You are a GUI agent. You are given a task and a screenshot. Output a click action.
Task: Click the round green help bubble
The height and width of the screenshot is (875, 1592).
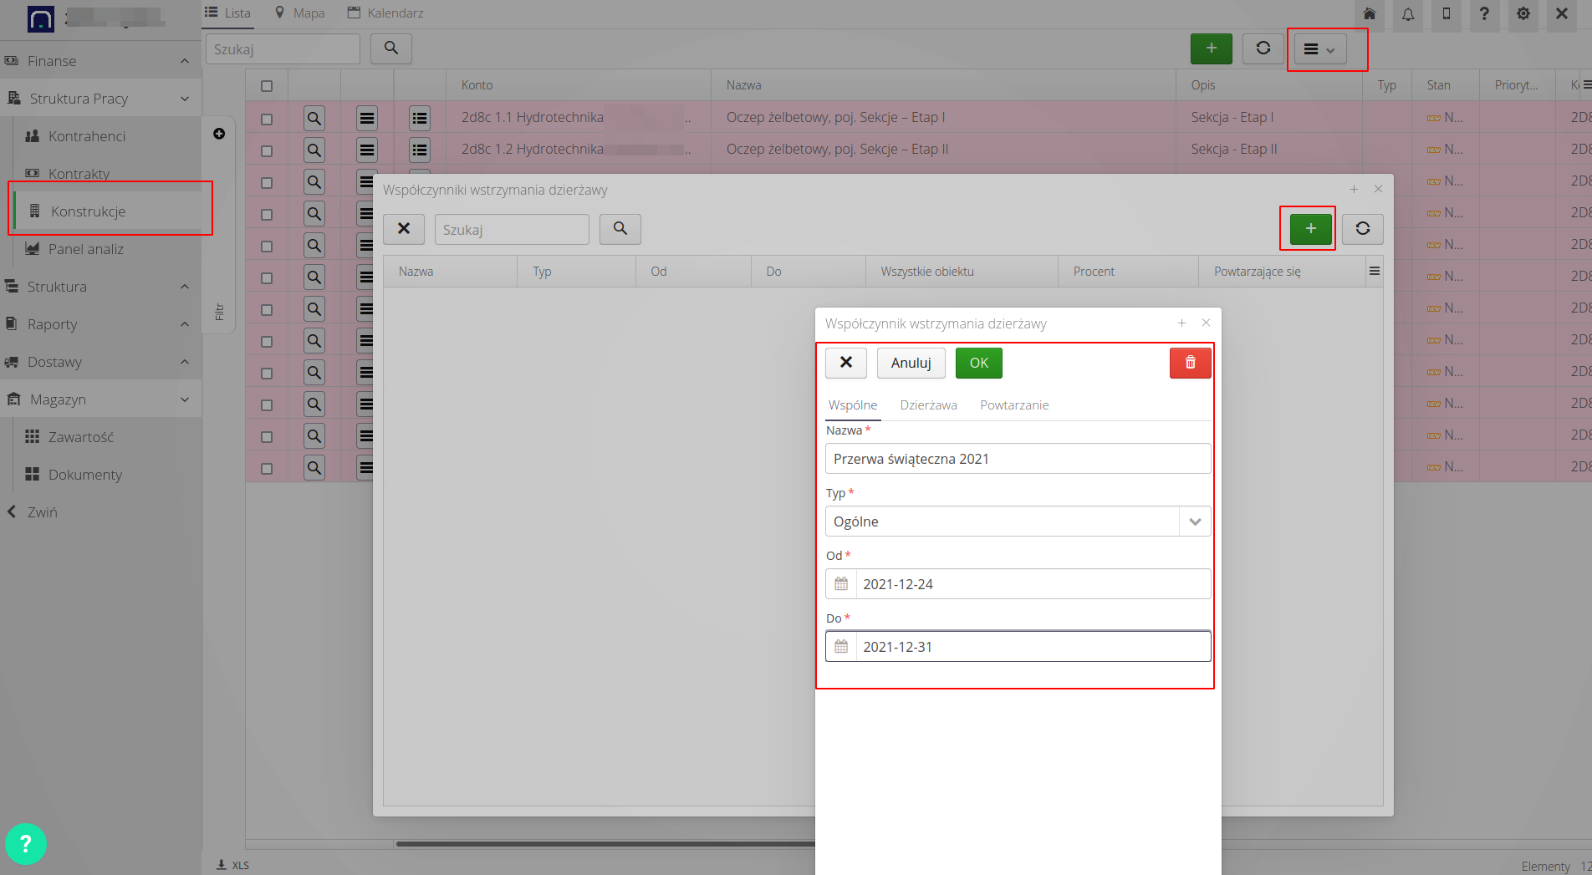[x=26, y=844]
